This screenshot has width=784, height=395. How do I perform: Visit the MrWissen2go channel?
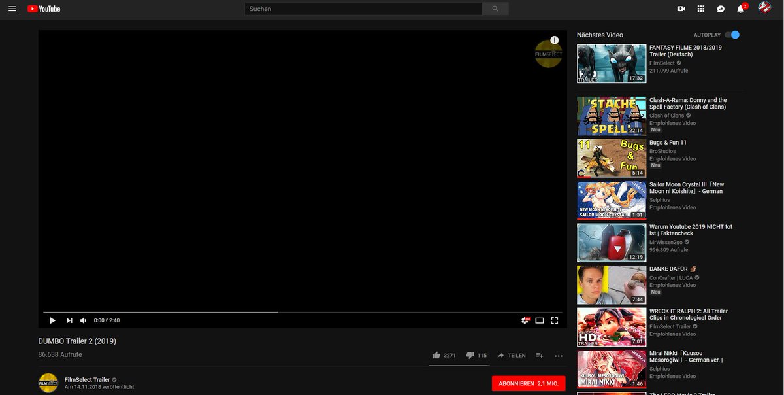[666, 242]
